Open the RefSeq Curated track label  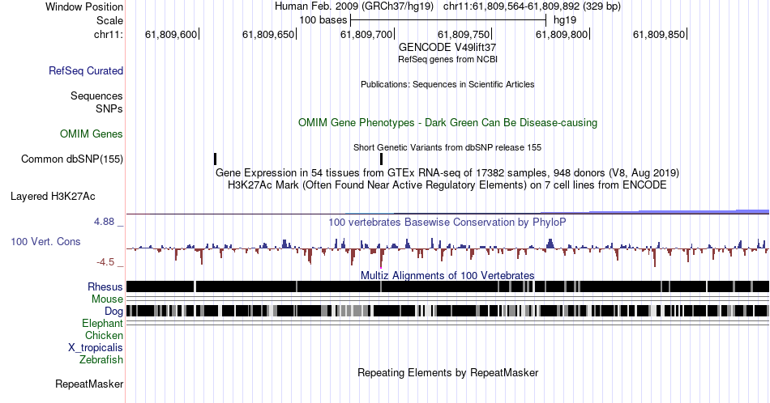pos(85,70)
